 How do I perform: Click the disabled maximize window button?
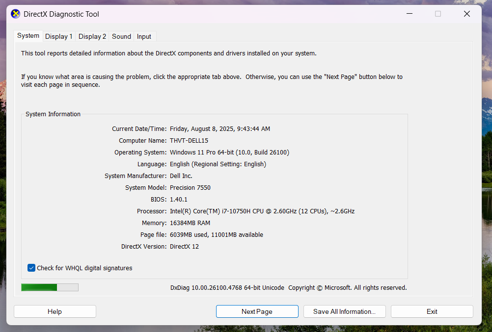point(438,14)
